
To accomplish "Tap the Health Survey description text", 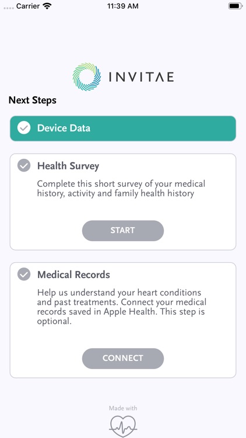I will 121,189.
